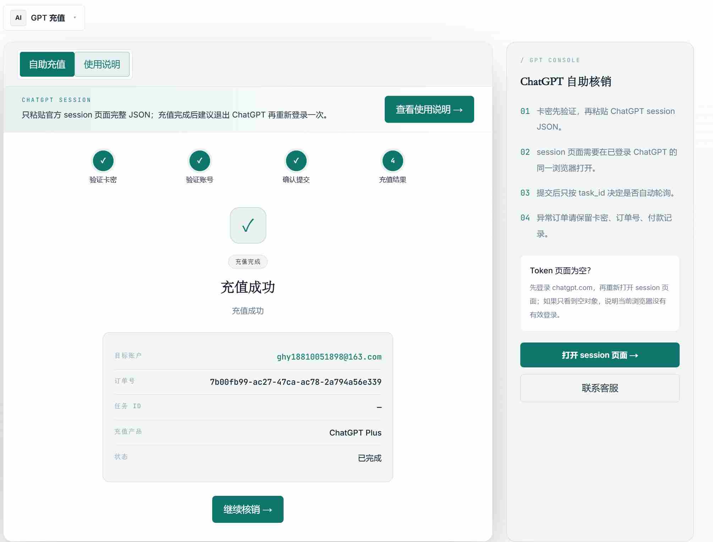
Task: Click the 联系客服 button
Action: (600, 388)
